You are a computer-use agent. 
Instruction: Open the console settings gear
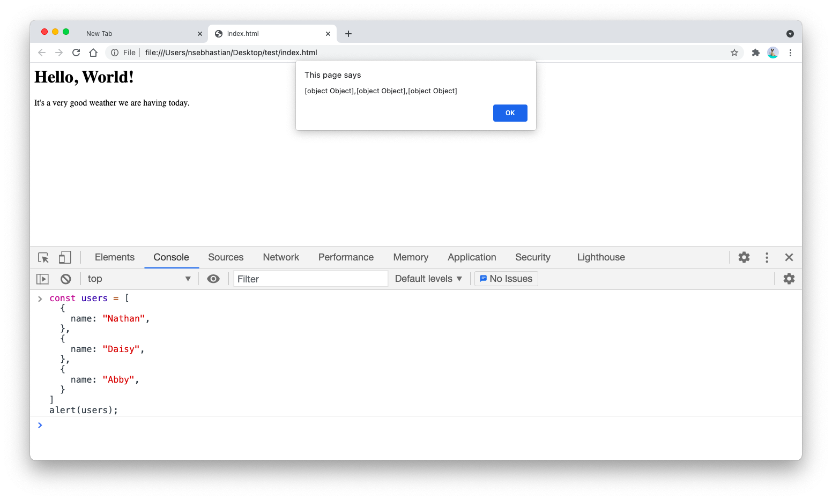[789, 279]
